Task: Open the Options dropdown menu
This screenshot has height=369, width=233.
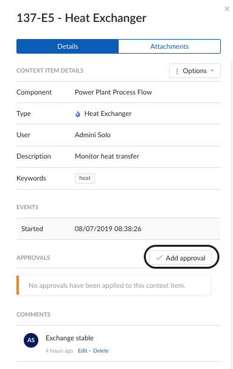Action: tap(195, 71)
